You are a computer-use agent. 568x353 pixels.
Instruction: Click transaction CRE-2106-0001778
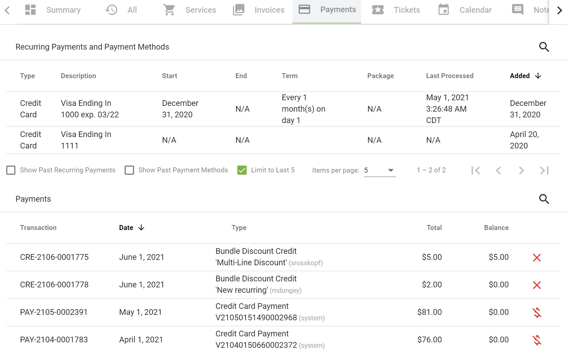point(54,285)
